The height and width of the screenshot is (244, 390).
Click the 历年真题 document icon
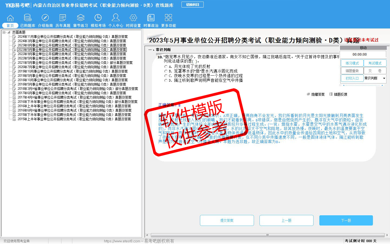[63, 18]
